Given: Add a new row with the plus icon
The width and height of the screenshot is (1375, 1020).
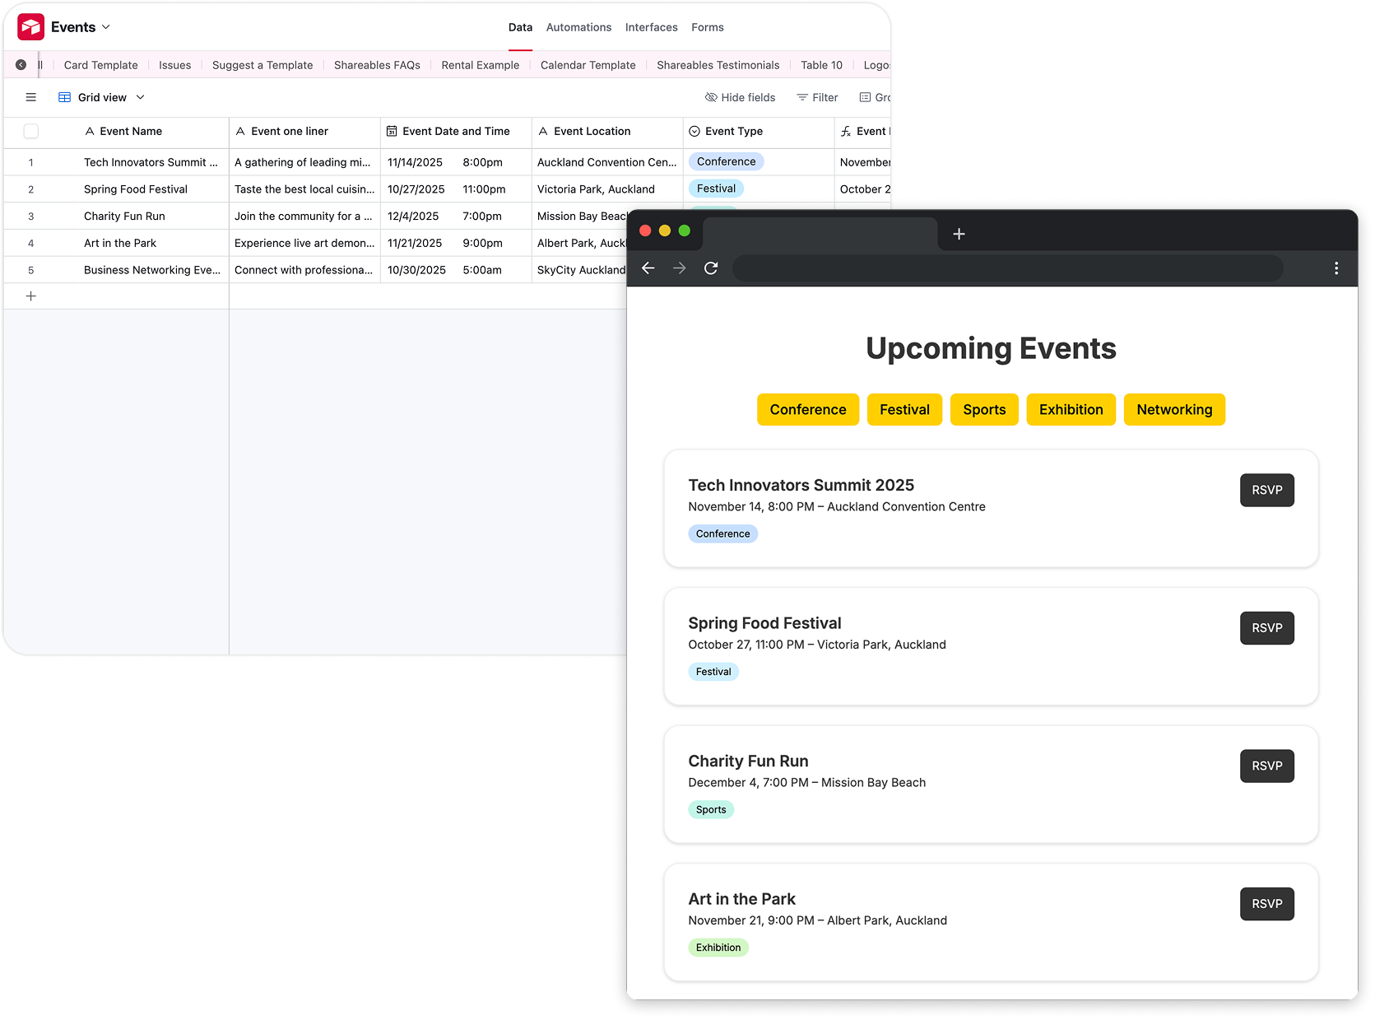Looking at the screenshot, I should pyautogui.click(x=31, y=296).
